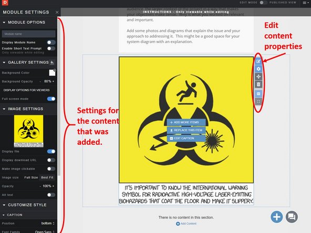Collapse the Caption subsection

[x=4, y=215]
